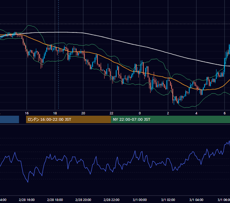Click the 2/28 20:00 date label

coord(83,200)
